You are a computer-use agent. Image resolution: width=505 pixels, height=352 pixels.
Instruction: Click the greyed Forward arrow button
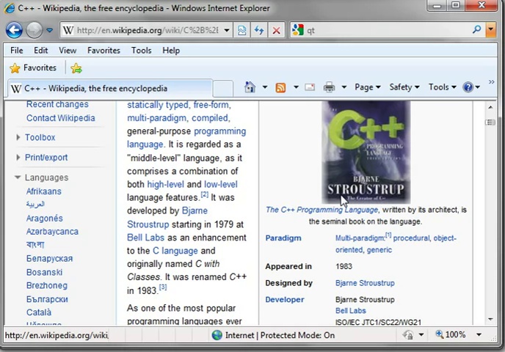(34, 31)
